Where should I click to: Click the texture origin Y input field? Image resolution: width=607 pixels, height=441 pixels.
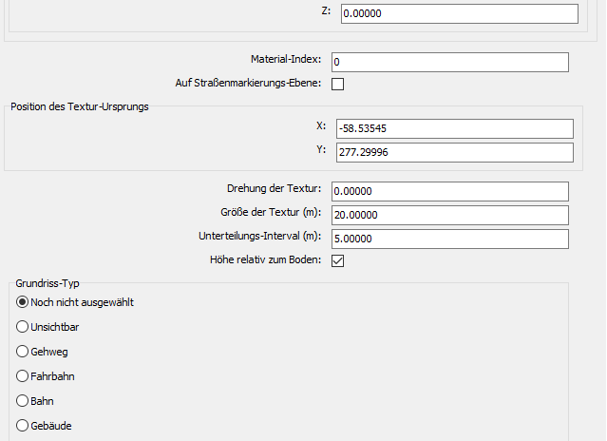point(454,152)
